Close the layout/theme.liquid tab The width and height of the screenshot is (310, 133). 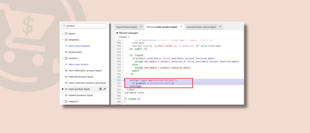pos(141,26)
